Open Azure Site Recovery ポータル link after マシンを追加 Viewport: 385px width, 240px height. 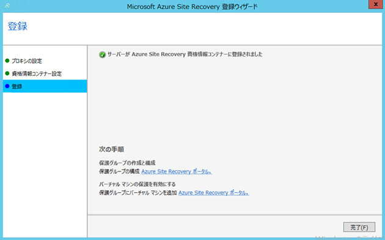pyautogui.click(x=214, y=193)
